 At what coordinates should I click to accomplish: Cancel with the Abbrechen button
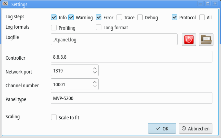195,128
